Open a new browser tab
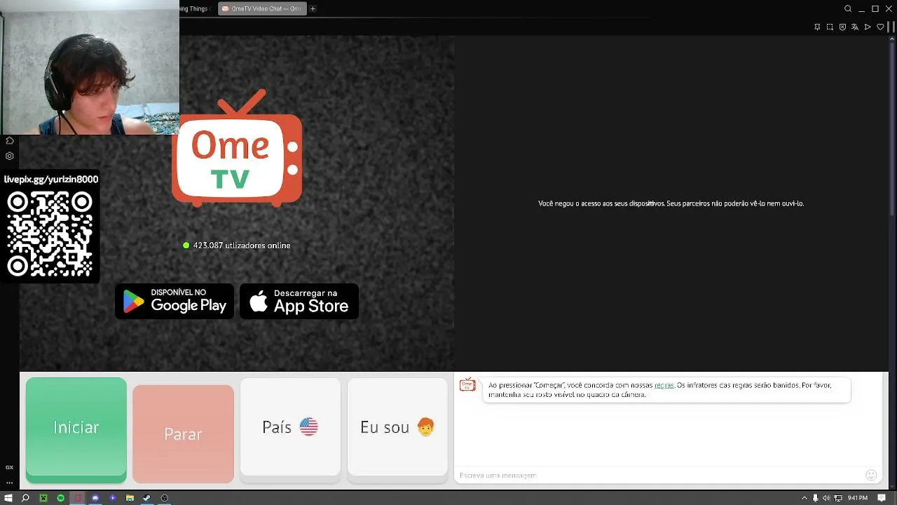897x505 pixels. [313, 8]
